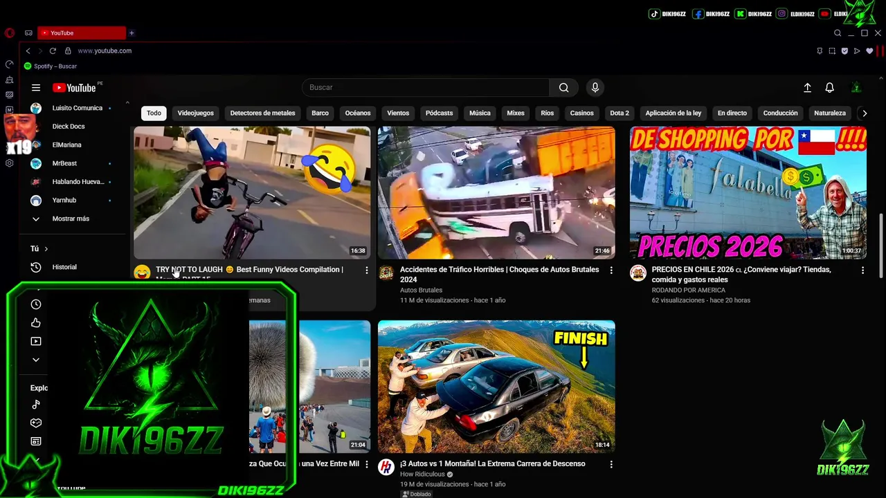Go back to the previous page

(28, 50)
